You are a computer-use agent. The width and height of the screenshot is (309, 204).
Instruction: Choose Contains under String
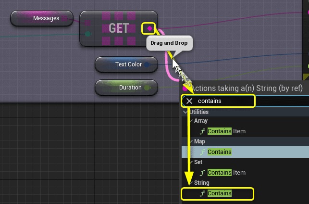click(246, 193)
